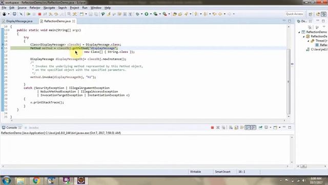Open the External Tools dropdown arrow

coord(169,14)
